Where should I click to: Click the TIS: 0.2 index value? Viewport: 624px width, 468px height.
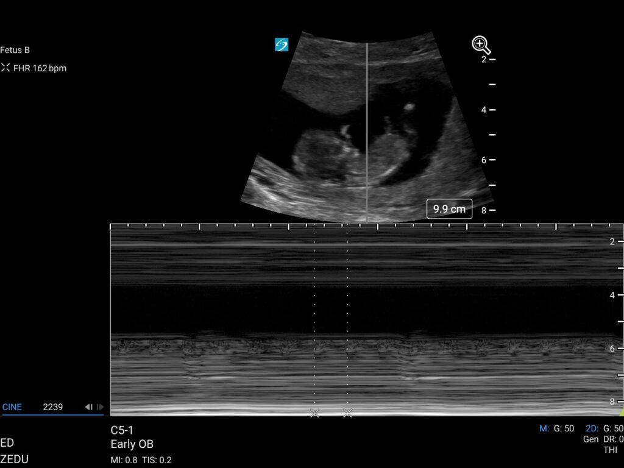pos(157,460)
